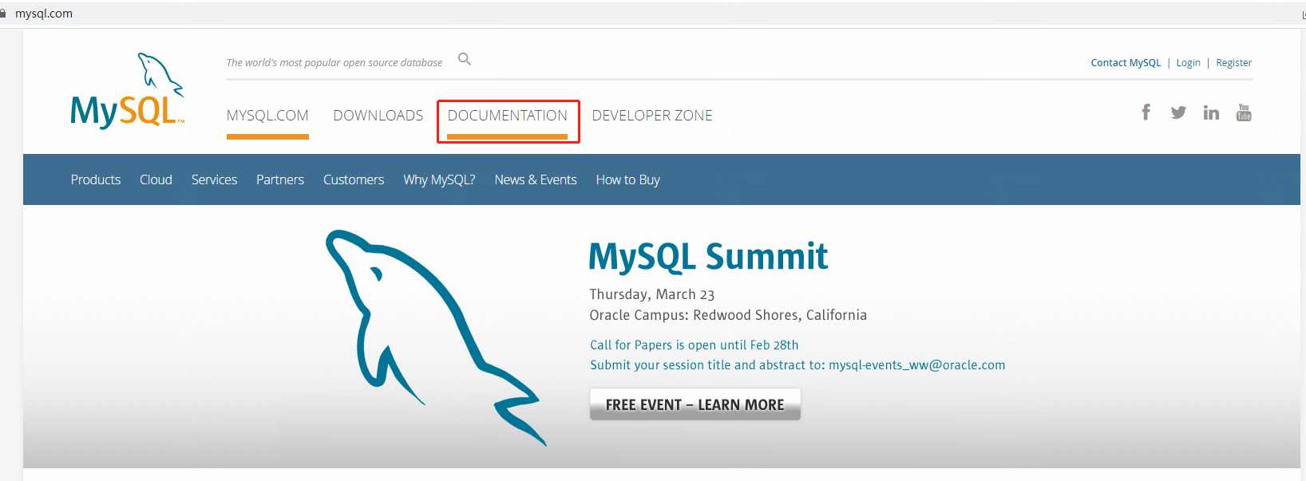Open News & Events menu item

(x=536, y=179)
